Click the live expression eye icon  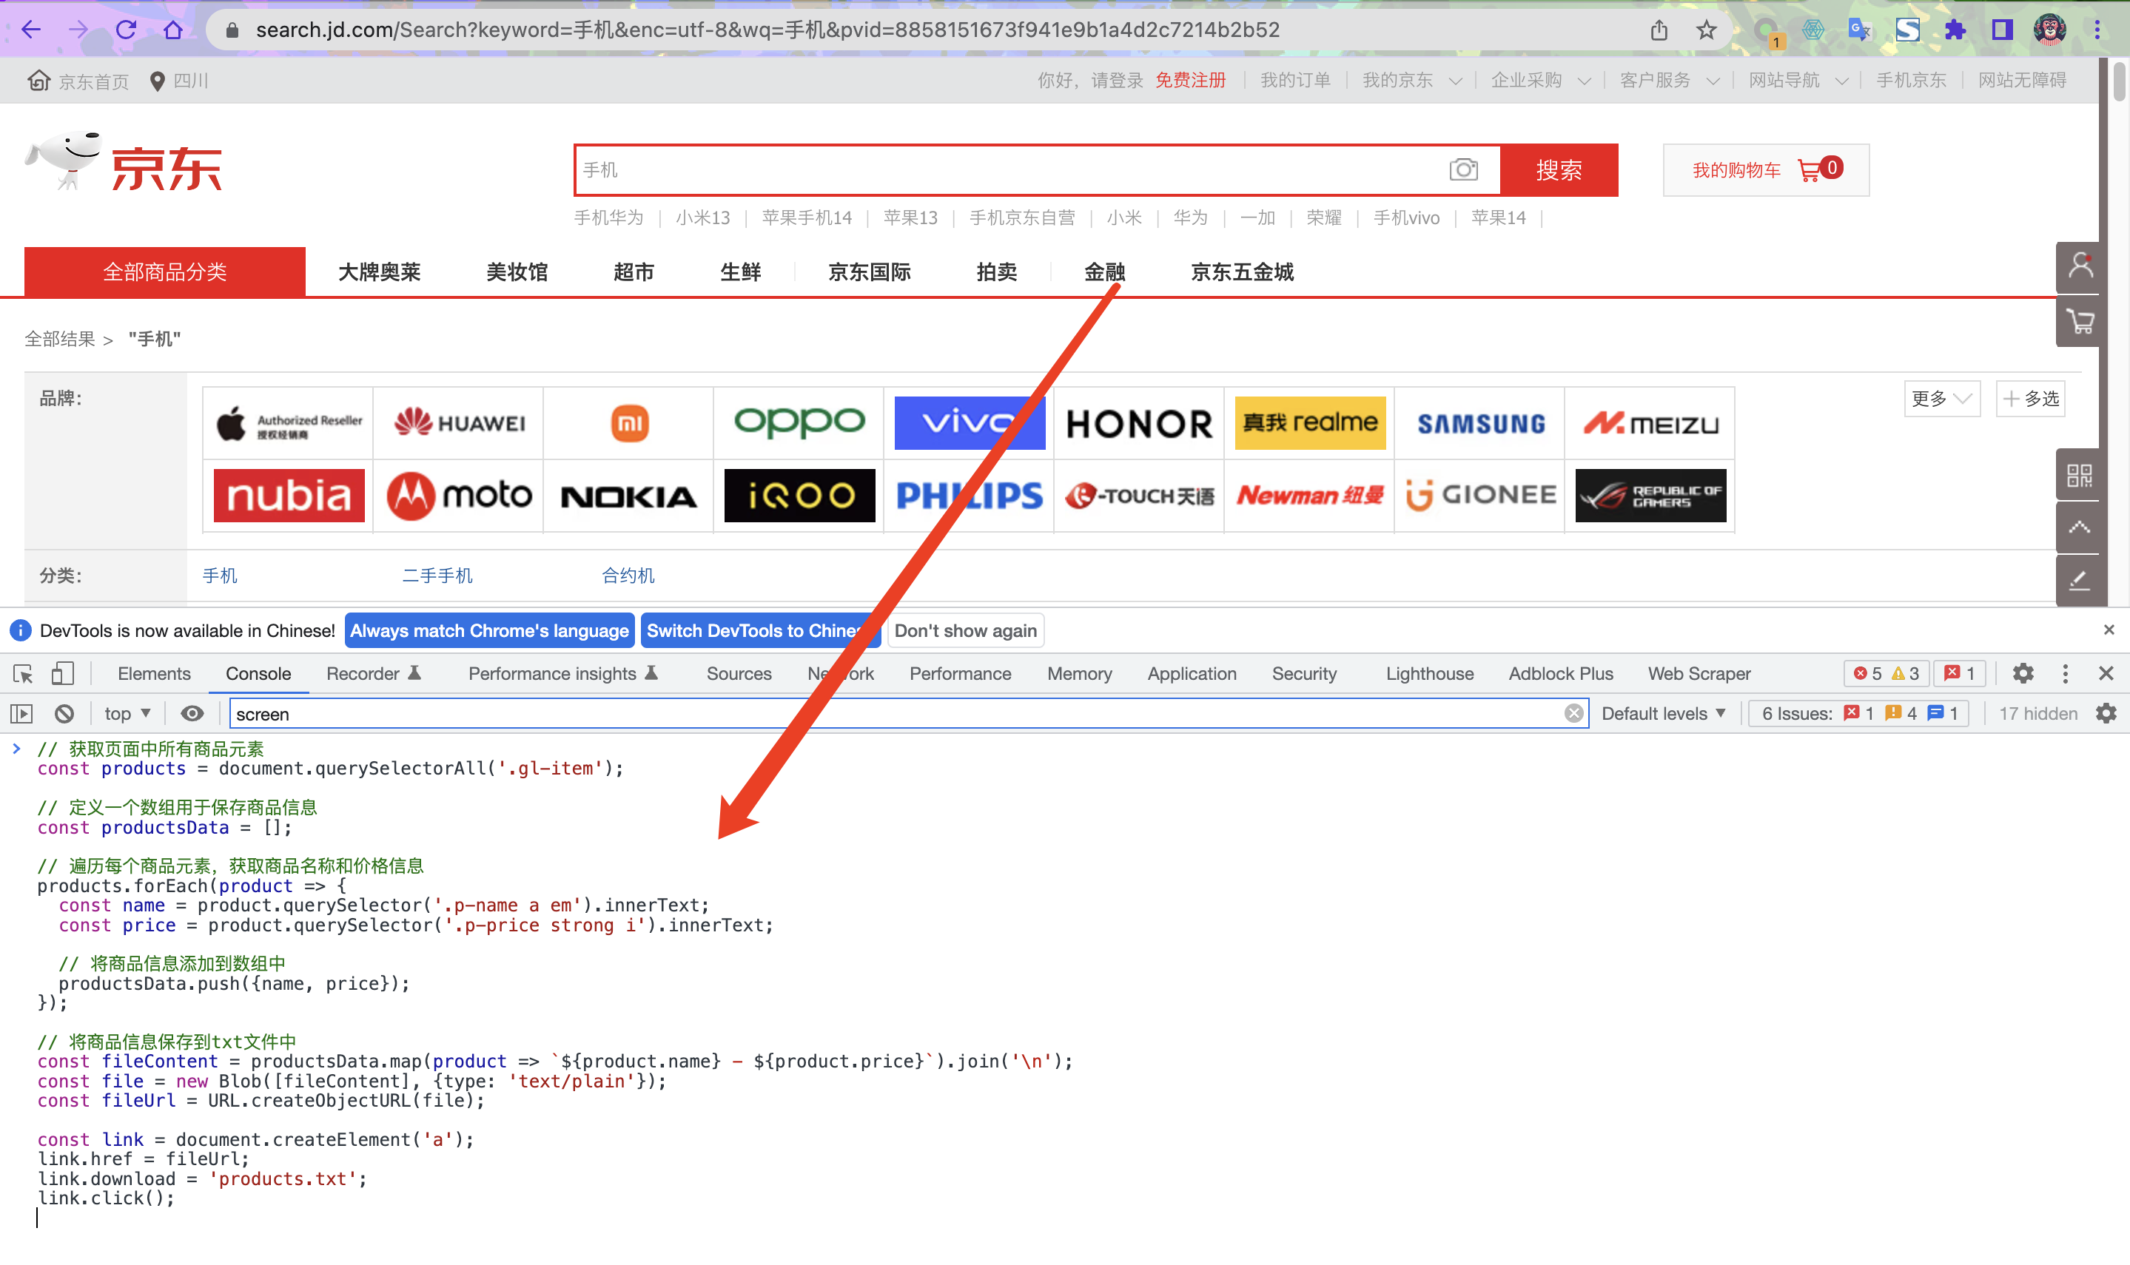click(192, 713)
